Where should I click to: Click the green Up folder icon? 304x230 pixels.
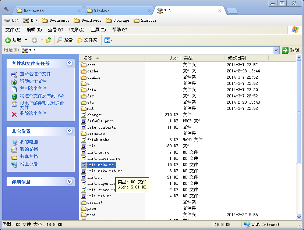click(x=49, y=40)
